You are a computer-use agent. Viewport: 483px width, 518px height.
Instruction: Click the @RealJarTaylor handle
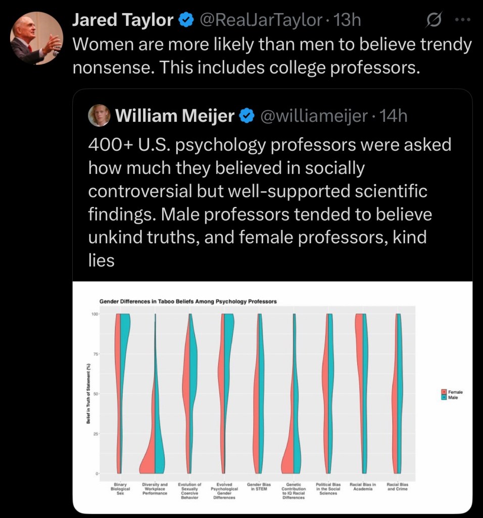261,20
